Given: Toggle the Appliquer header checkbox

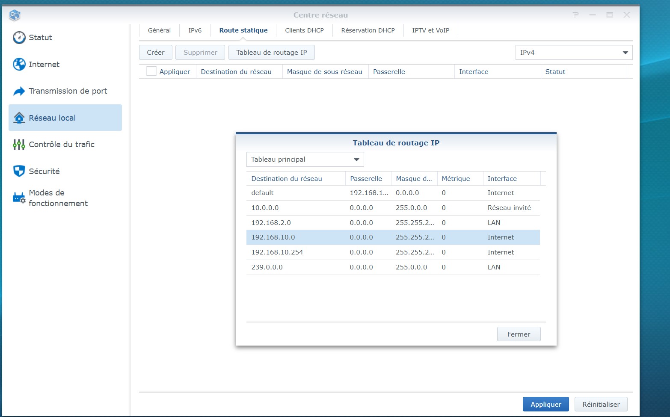Looking at the screenshot, I should pos(151,71).
